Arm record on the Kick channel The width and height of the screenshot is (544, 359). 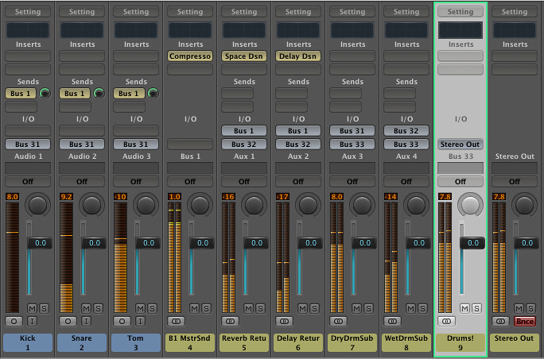click(14, 321)
